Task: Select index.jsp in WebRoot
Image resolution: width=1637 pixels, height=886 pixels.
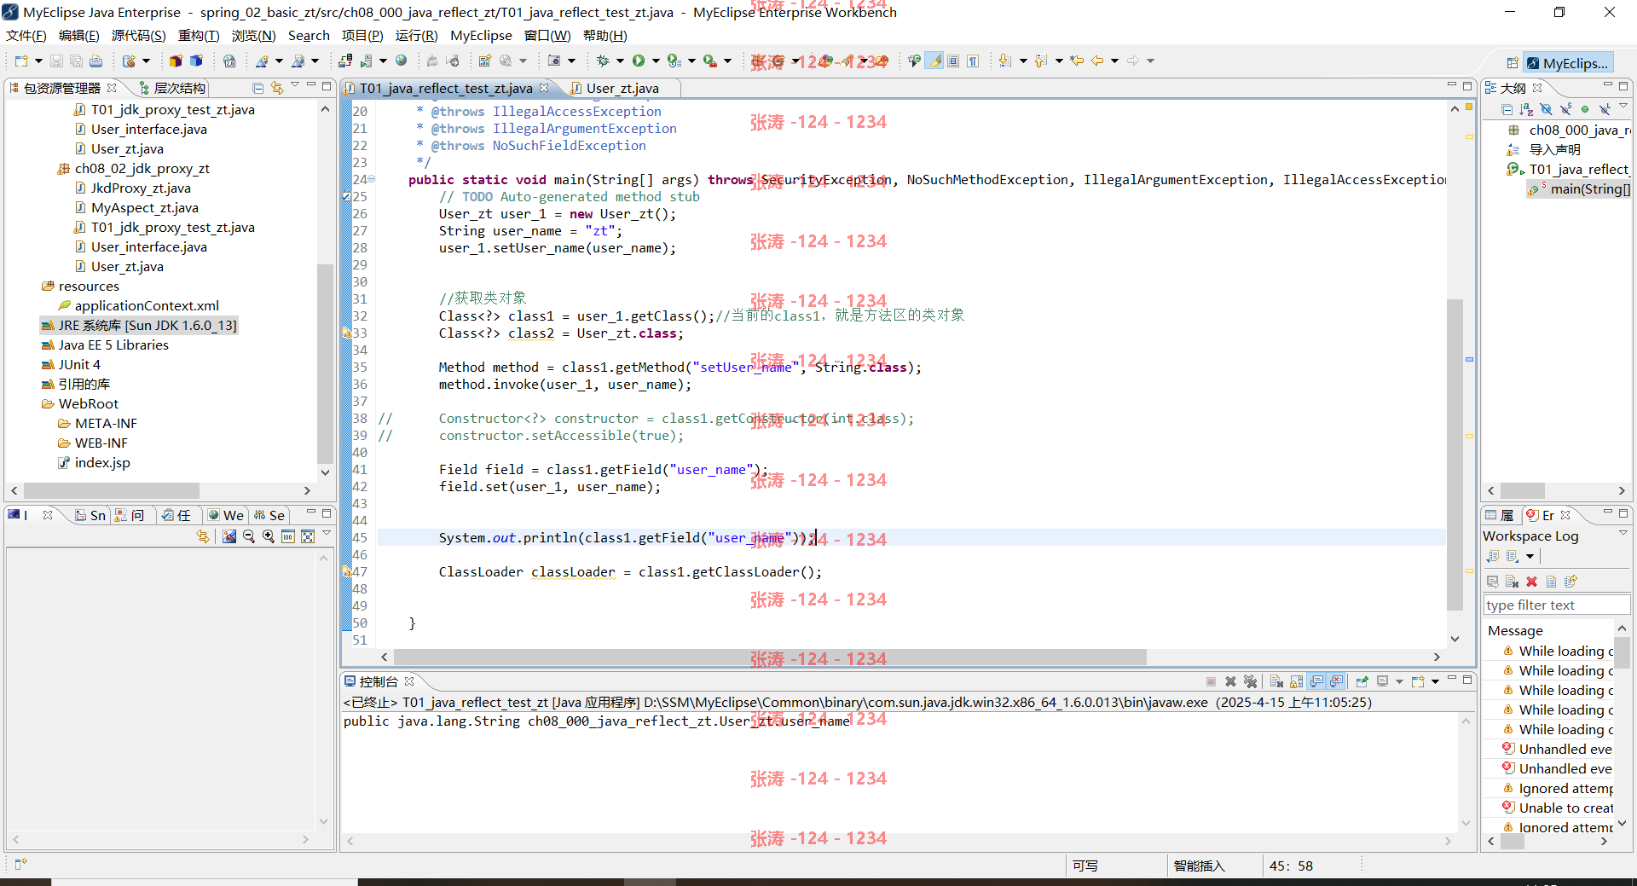Action: point(102,462)
